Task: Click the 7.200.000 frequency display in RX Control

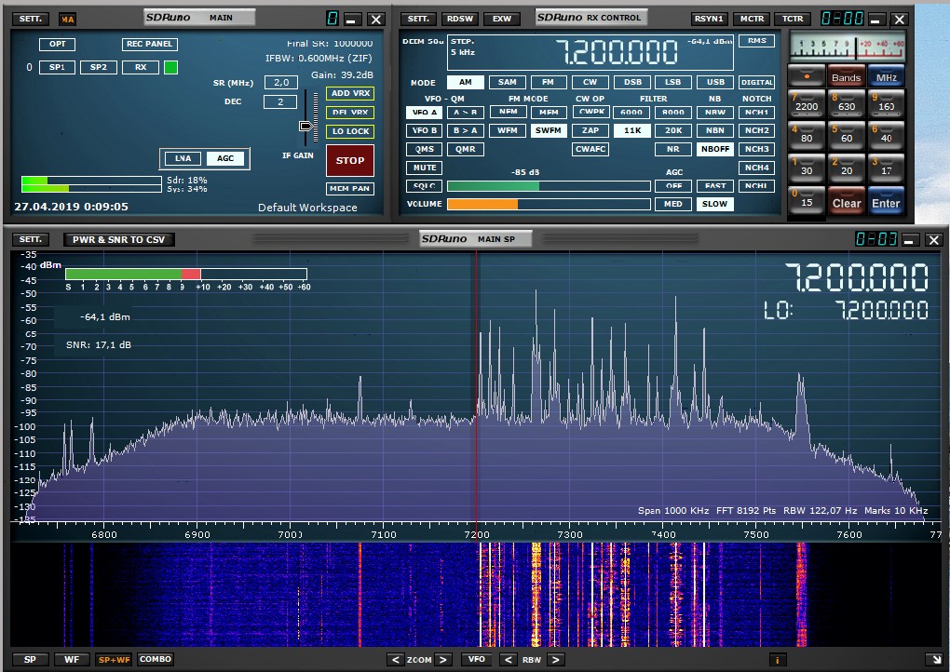Action: tap(617, 52)
